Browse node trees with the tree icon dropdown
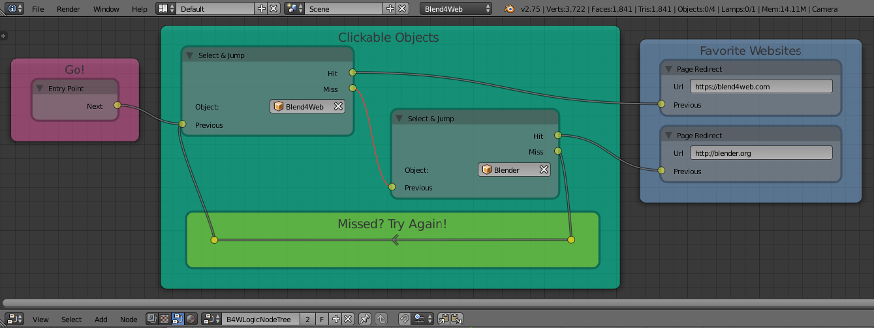874x328 pixels. tap(211, 319)
